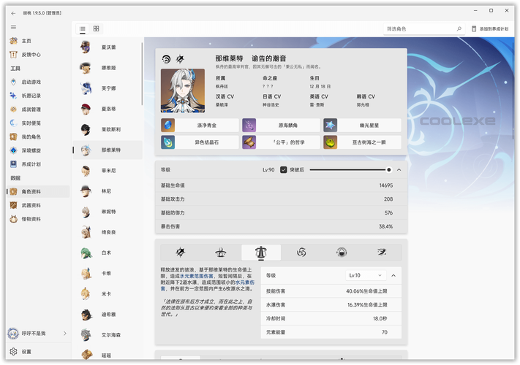The image size is (520, 365).
Task: Open the Lv.10 skill level dropdown
Action: [366, 275]
